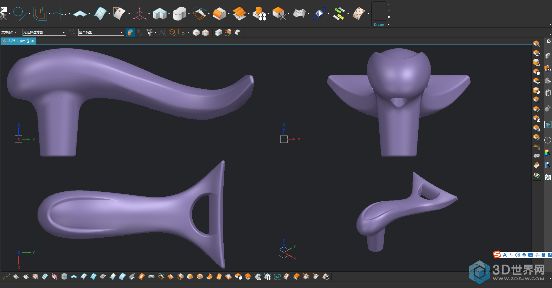552x288 pixels.
Task: Select the wireframe orange cube bottom toolbar icon
Action: point(180,277)
